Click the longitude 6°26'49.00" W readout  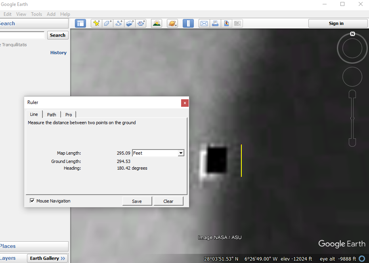[261, 259]
